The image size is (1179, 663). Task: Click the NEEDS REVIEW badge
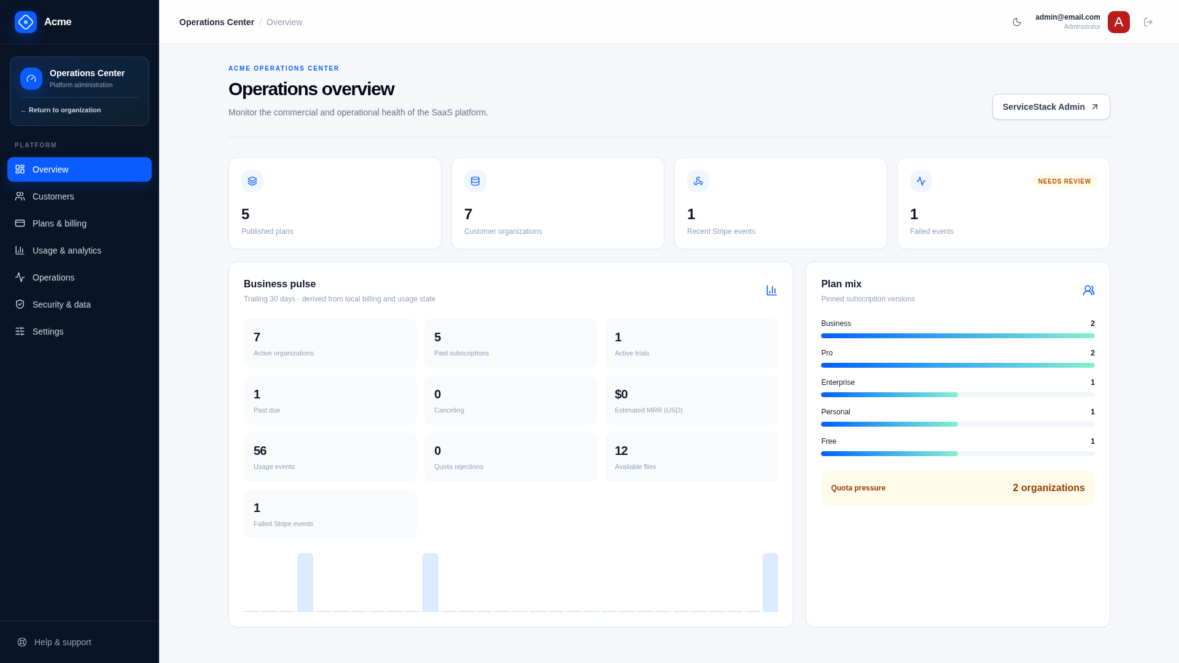[x=1064, y=182]
